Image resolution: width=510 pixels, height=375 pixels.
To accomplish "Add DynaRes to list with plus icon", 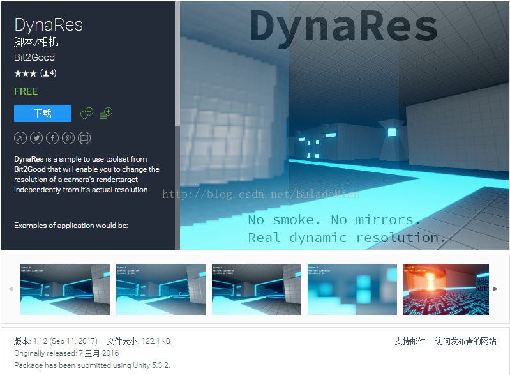I will tap(106, 113).
